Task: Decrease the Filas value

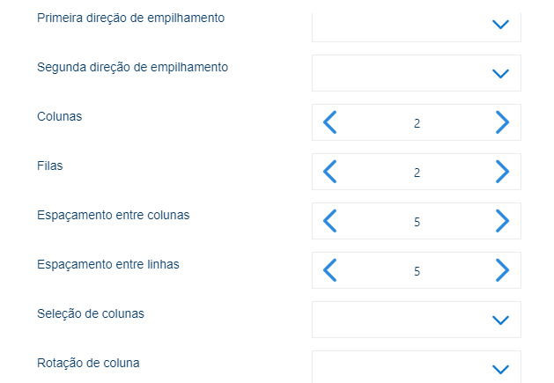Action: (330, 172)
